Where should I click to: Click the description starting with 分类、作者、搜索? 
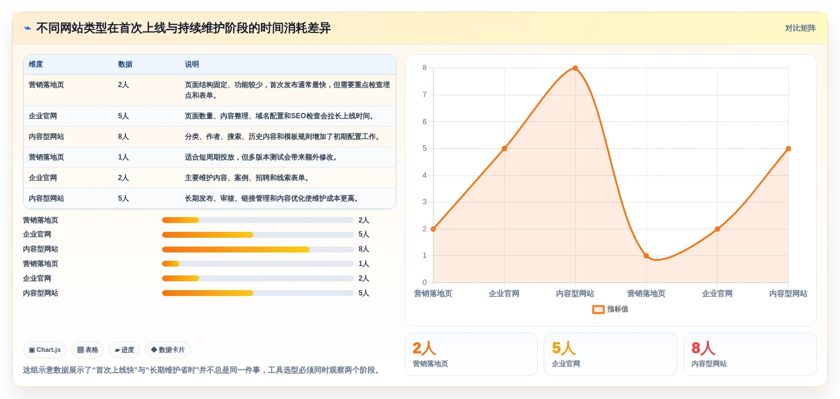(x=284, y=137)
